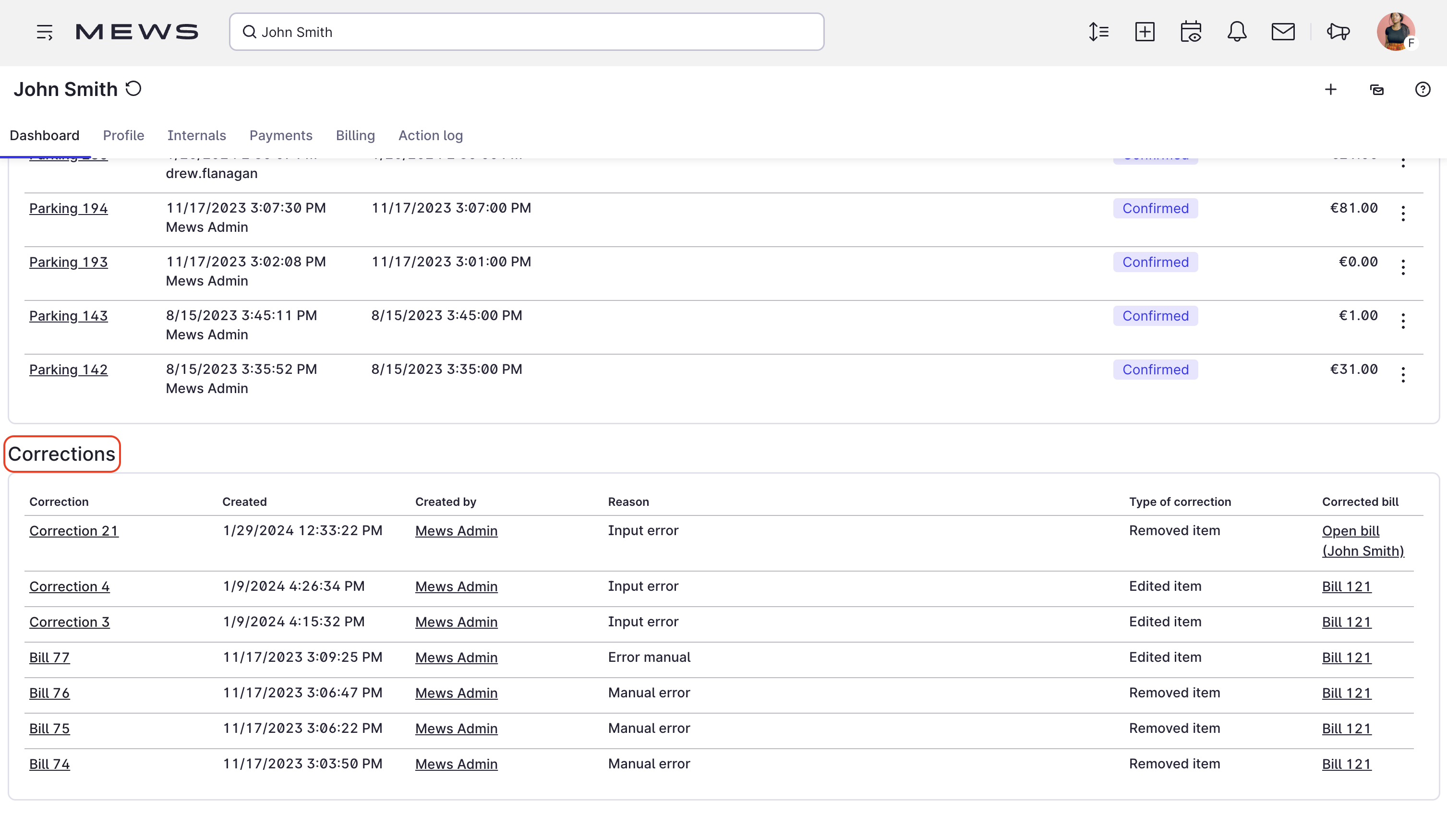The width and height of the screenshot is (1447, 813).
Task: Click the Mews Admin link on Bill 77 row
Action: pyautogui.click(x=456, y=658)
